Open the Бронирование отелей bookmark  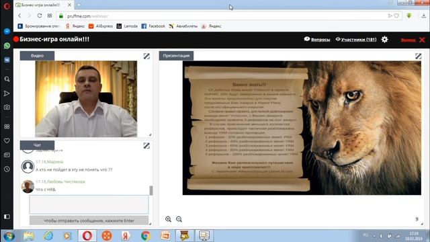click(39, 26)
